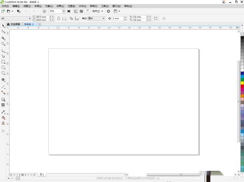The image size is (244, 182).
Task: Open the 帮助 (Help) menu
Action: coord(128,6)
